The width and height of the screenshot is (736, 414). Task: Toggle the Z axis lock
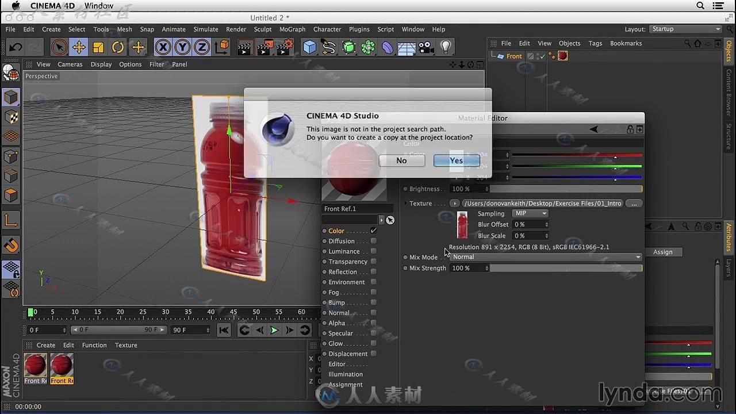pos(202,47)
